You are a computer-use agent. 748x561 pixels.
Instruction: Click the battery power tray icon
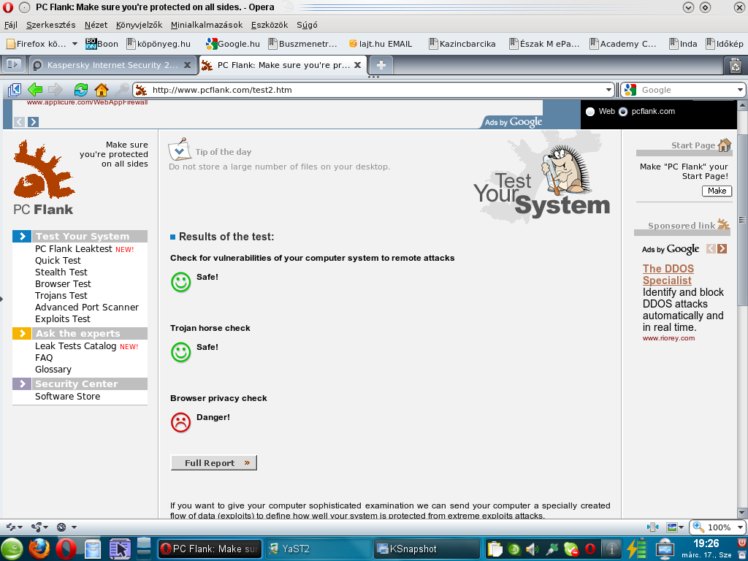(636, 549)
